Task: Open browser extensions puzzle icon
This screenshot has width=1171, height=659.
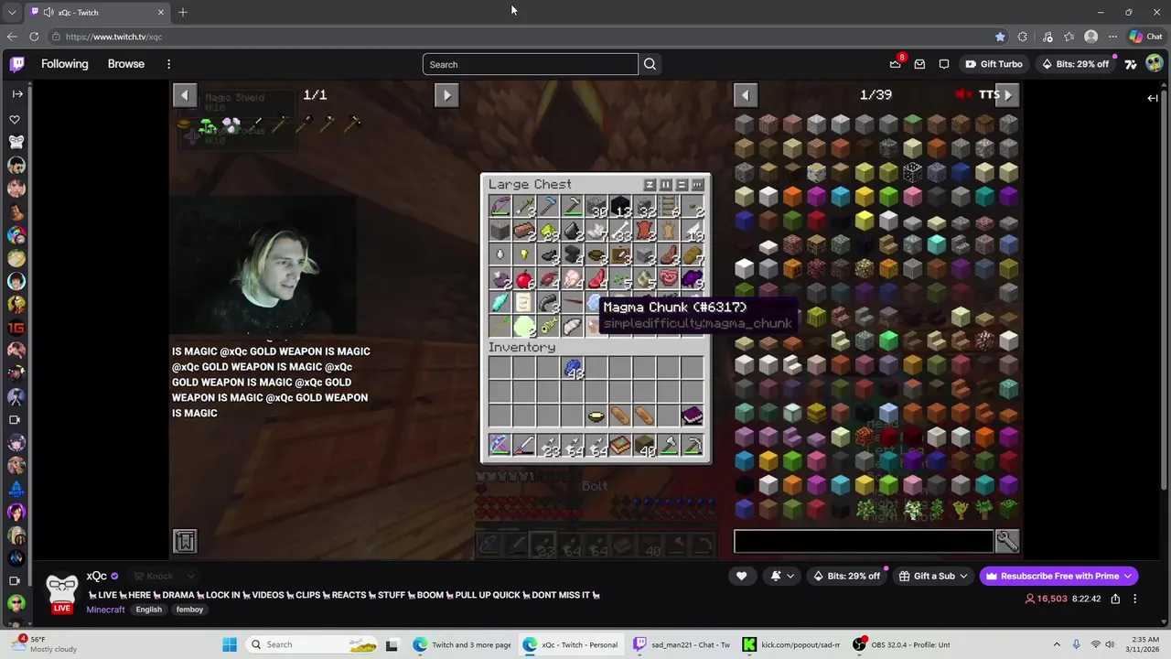Action: (1023, 37)
